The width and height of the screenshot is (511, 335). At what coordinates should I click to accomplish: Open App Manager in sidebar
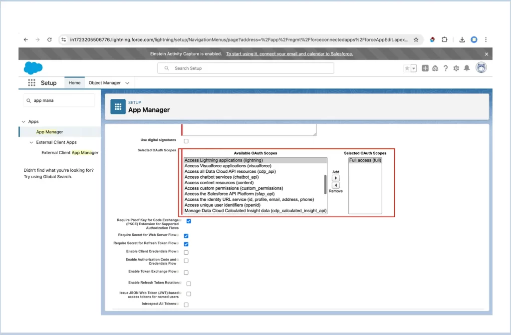coord(49,132)
